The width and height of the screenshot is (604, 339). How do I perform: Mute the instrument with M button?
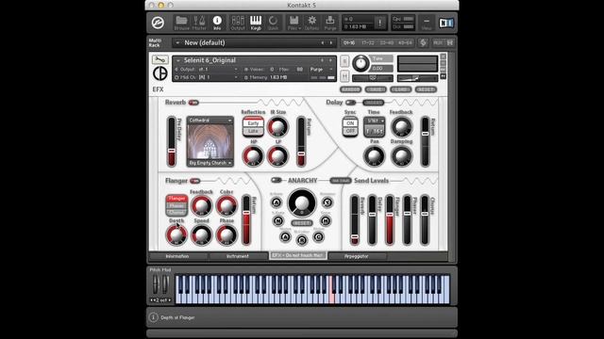(x=344, y=76)
